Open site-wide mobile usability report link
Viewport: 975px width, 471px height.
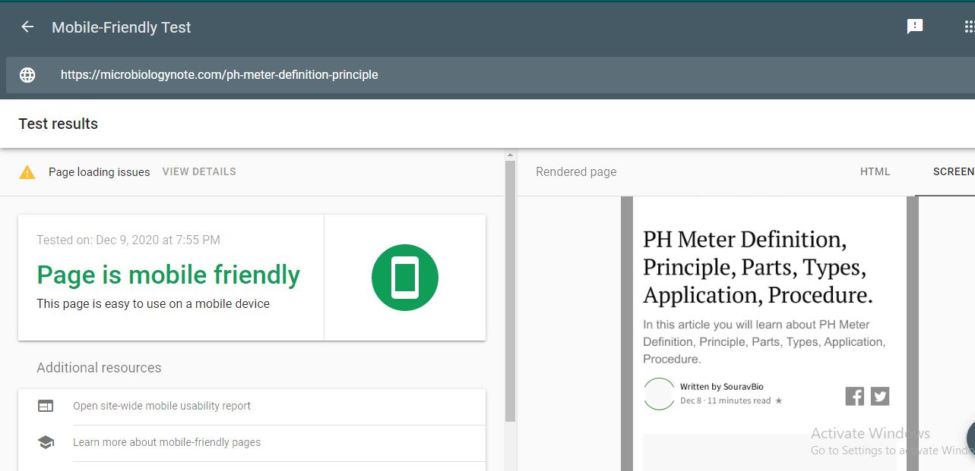[162, 406]
